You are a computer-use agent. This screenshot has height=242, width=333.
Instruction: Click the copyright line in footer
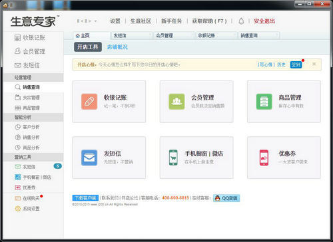click(105, 204)
